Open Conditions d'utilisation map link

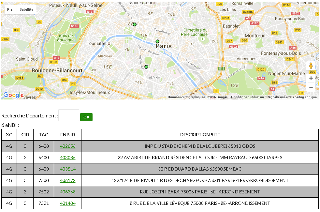point(247,97)
